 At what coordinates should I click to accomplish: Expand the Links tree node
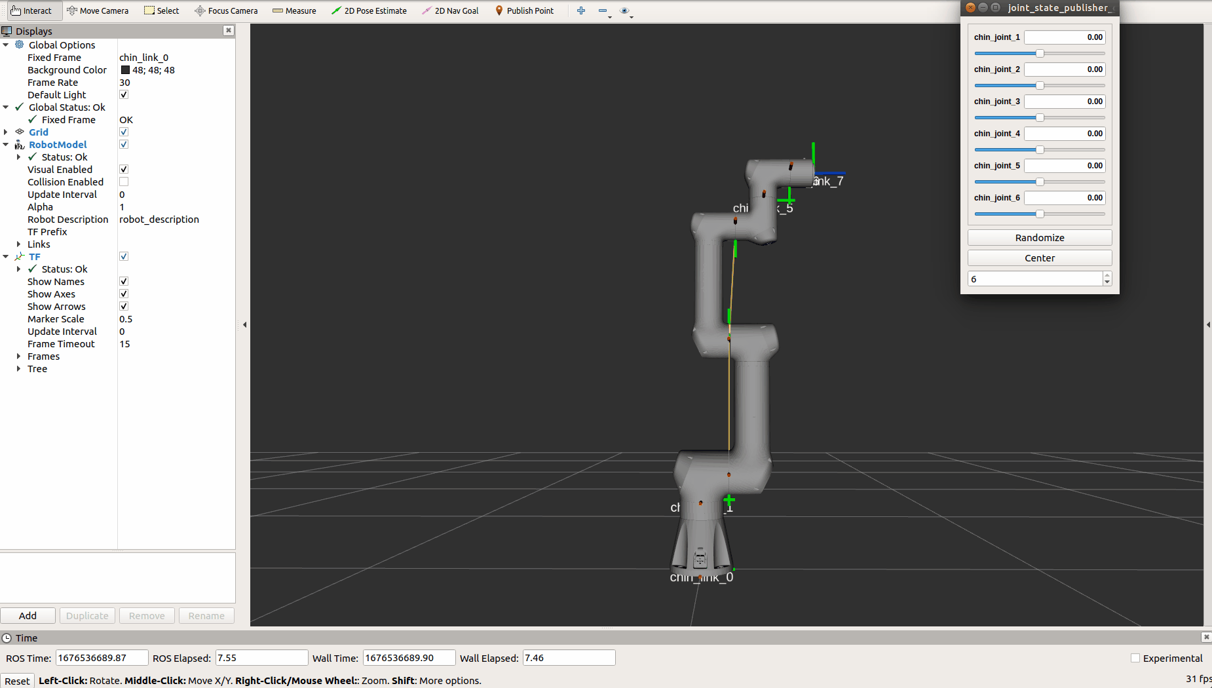(x=18, y=244)
